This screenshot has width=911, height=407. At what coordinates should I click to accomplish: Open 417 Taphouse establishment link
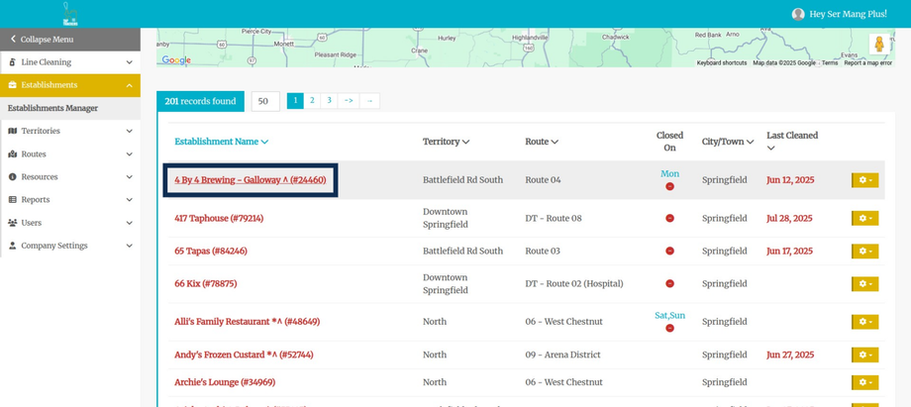[219, 219]
